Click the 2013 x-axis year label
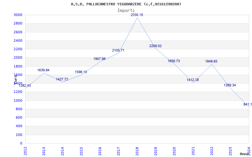This screenshot has width=252, height=157. 44,151
